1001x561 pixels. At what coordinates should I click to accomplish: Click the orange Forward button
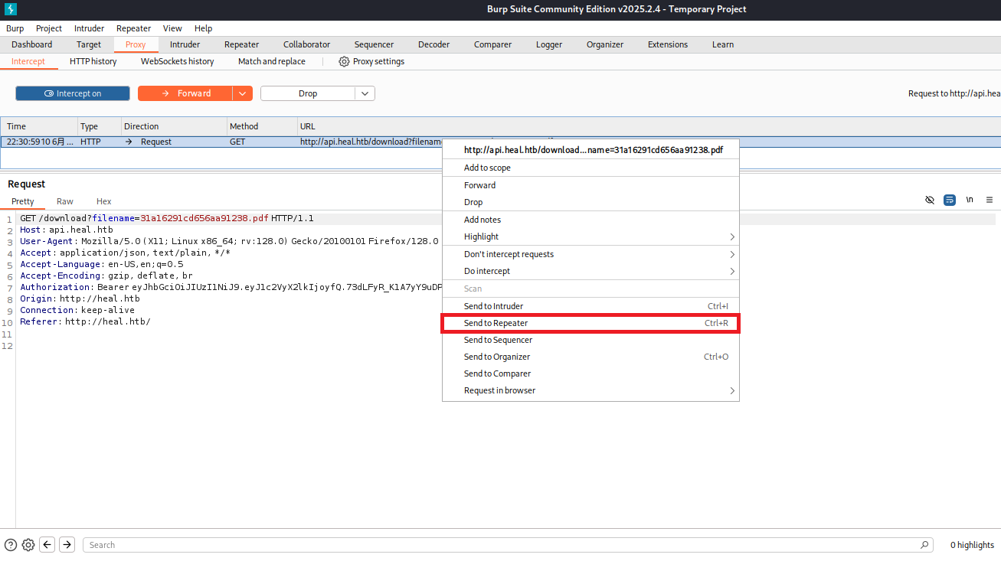tap(185, 93)
